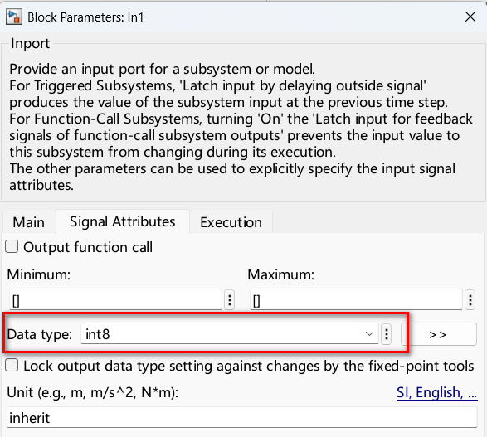Open the Data type three-dot options button
Image resolution: width=487 pixels, height=437 pixels.
click(387, 334)
